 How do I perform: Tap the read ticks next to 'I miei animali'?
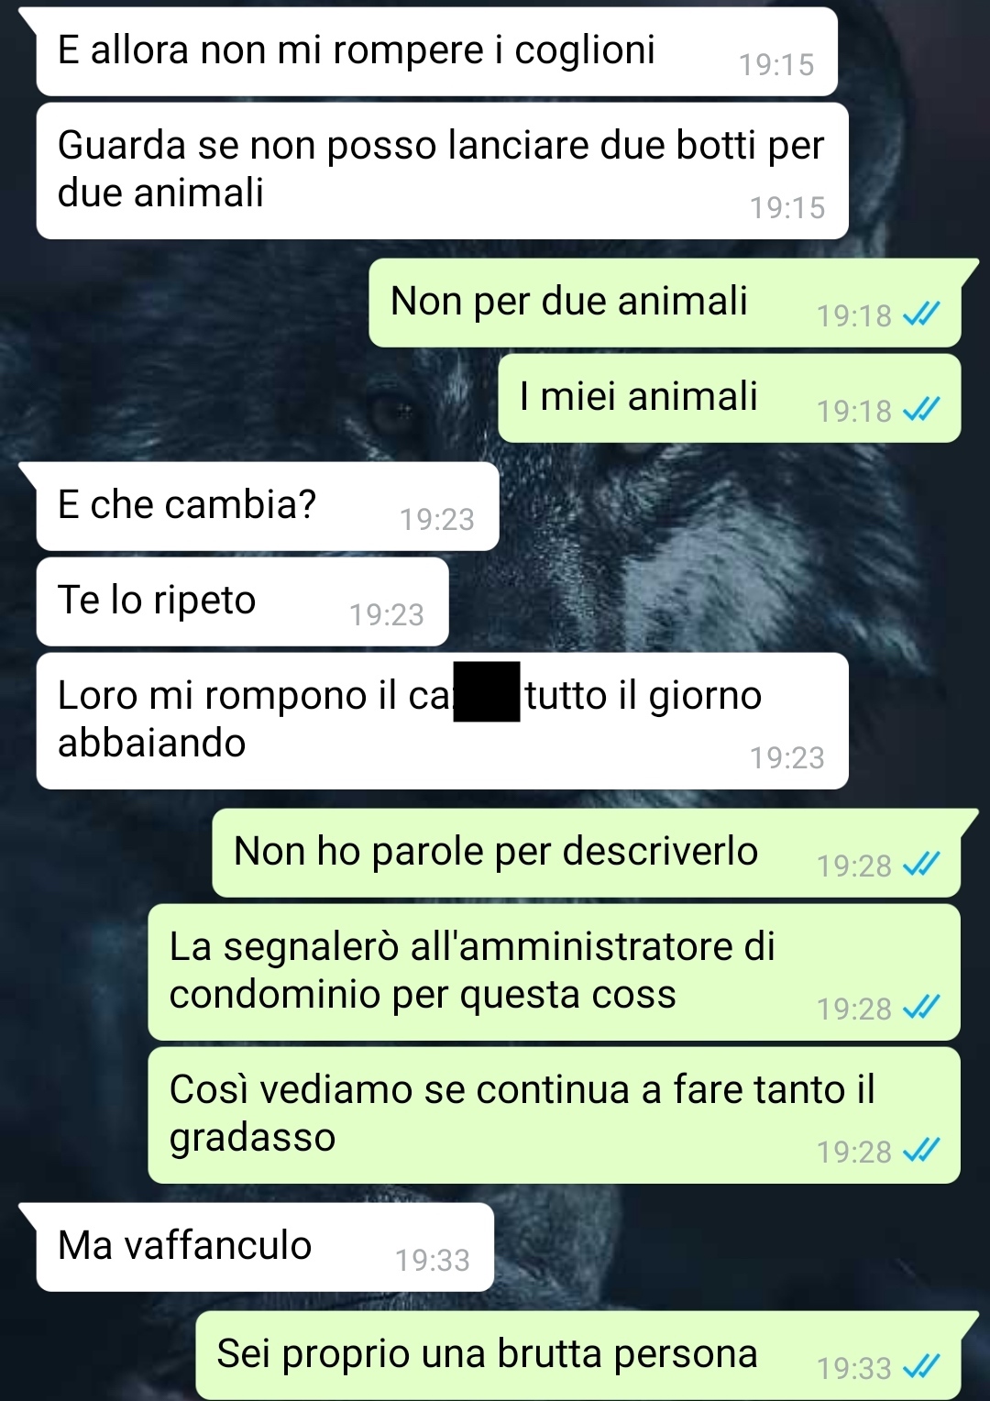click(x=921, y=410)
